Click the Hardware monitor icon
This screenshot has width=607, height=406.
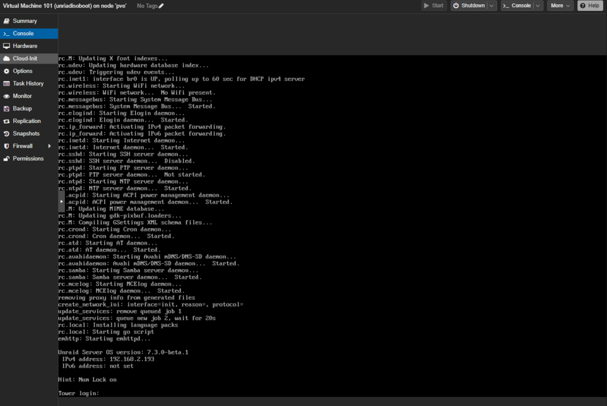(7, 46)
